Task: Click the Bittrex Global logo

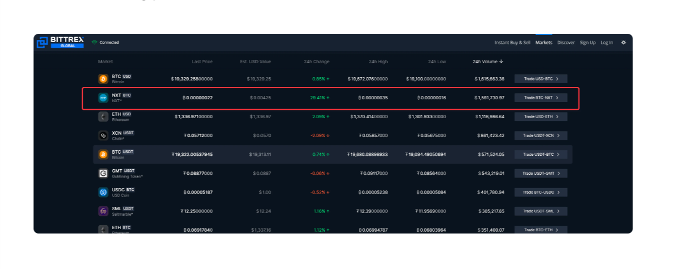Action: (x=60, y=42)
